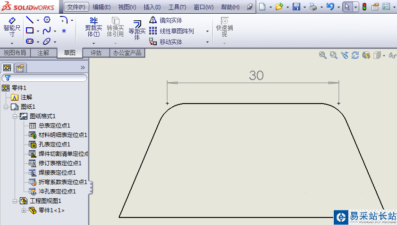Click Linear Sketch Pattern (线性草图阵列)
Screen dimensions: 397x225
171,31
